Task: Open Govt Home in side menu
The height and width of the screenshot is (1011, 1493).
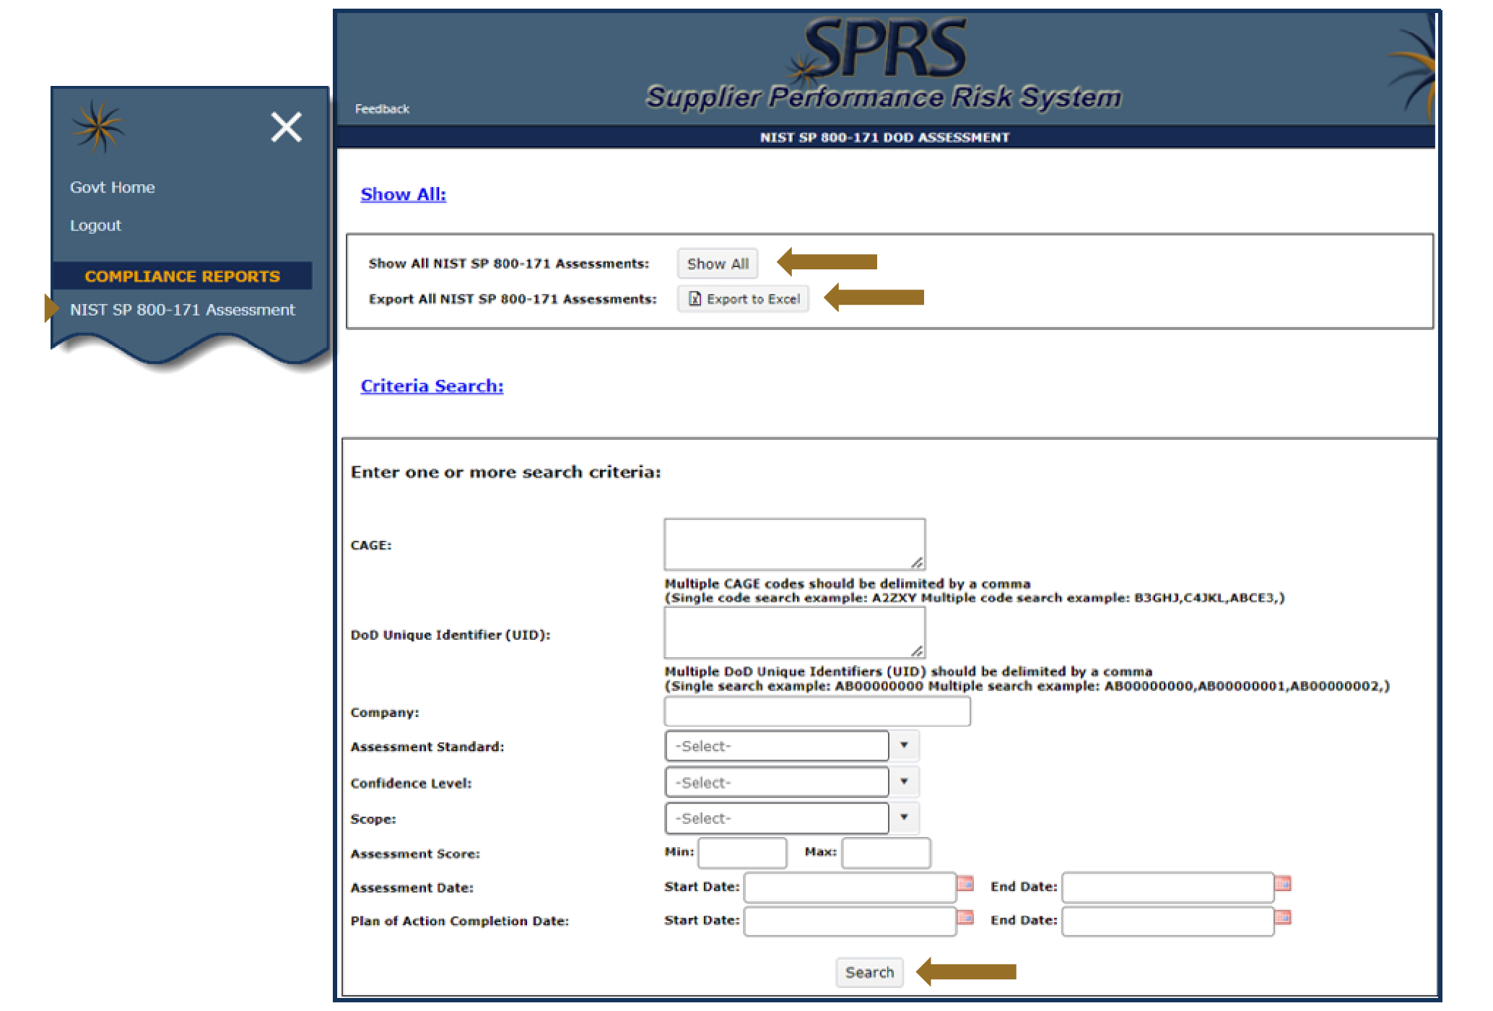Action: (112, 187)
